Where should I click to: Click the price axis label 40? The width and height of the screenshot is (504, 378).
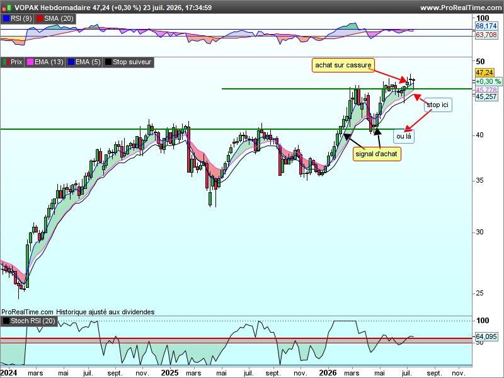479,135
